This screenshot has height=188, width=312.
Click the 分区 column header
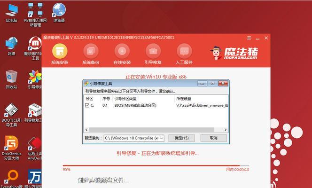click(x=90, y=99)
